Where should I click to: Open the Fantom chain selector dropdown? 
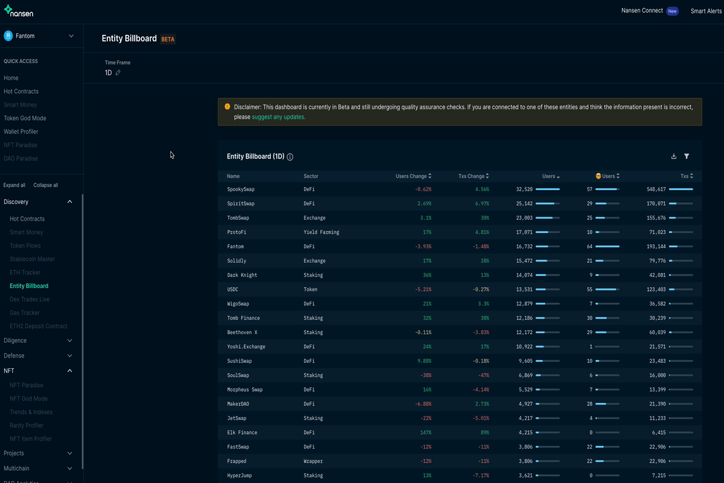coord(71,36)
